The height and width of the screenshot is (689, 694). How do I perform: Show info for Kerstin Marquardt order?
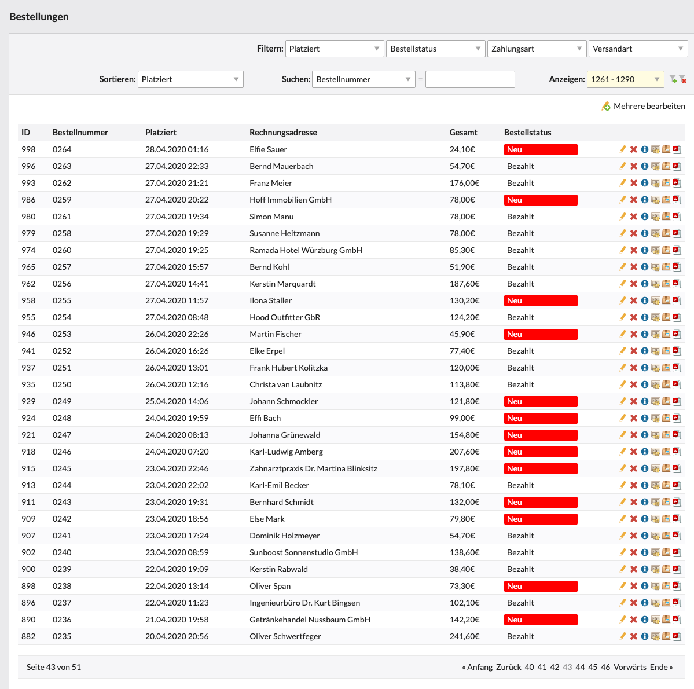coord(644,284)
